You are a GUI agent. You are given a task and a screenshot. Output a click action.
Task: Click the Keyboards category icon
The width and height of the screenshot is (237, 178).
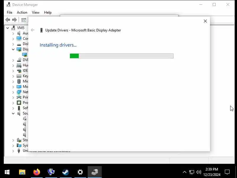19,76
